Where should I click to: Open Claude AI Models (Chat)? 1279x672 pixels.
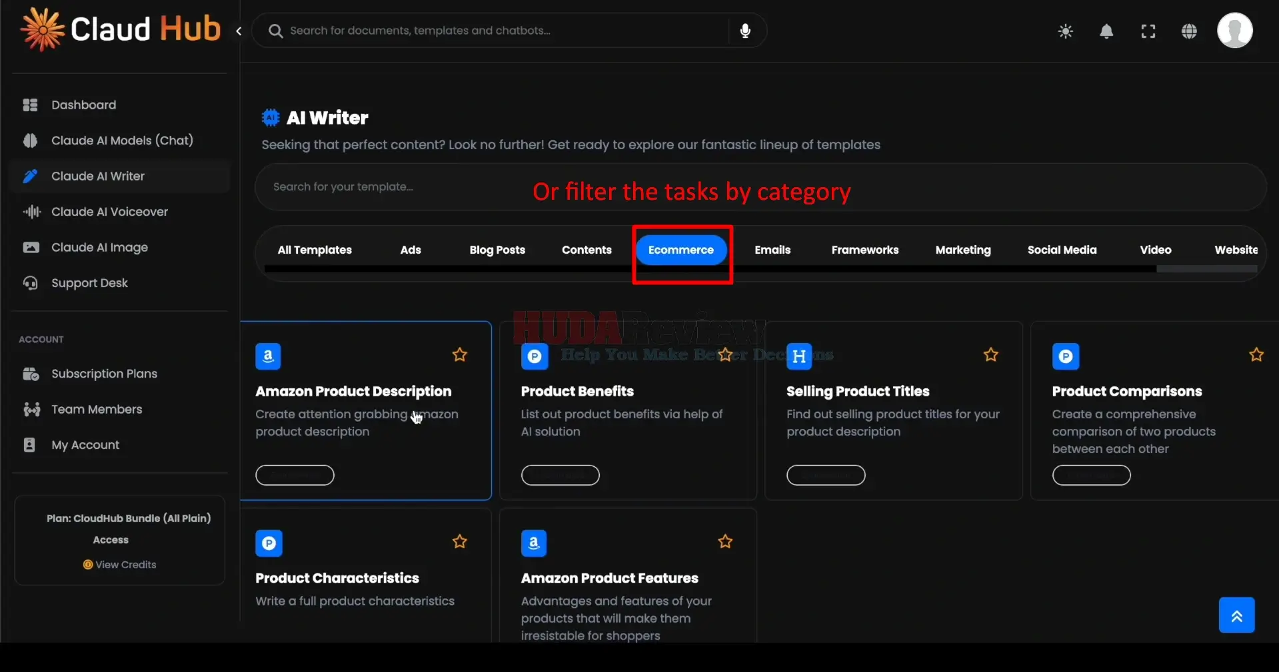[x=120, y=141]
